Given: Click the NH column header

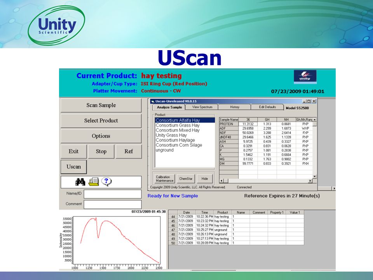Looking at the screenshot, I should tap(286, 119).
